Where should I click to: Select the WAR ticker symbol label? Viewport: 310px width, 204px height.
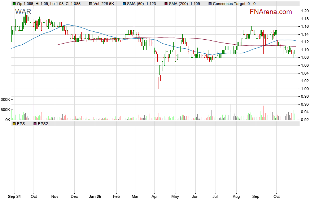[x=23, y=12]
